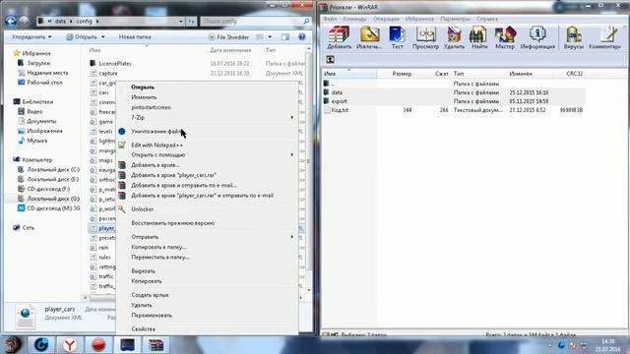The width and height of the screenshot is (630, 354).
Task: Open the WinRAR Команды menu
Action: pos(354,19)
